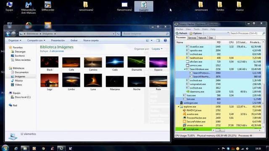Open Organizar dropdown menu

click(15, 40)
